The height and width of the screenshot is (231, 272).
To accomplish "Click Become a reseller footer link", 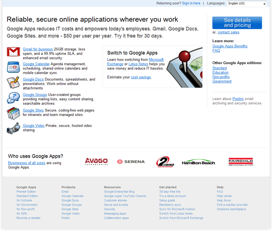I will pos(28,218).
